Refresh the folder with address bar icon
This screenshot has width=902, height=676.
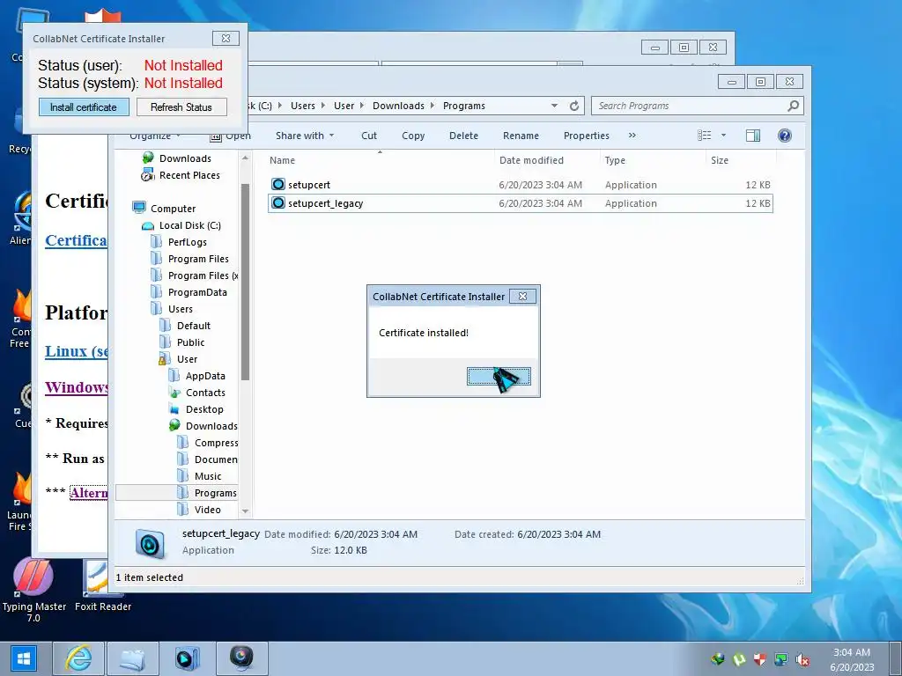[573, 106]
